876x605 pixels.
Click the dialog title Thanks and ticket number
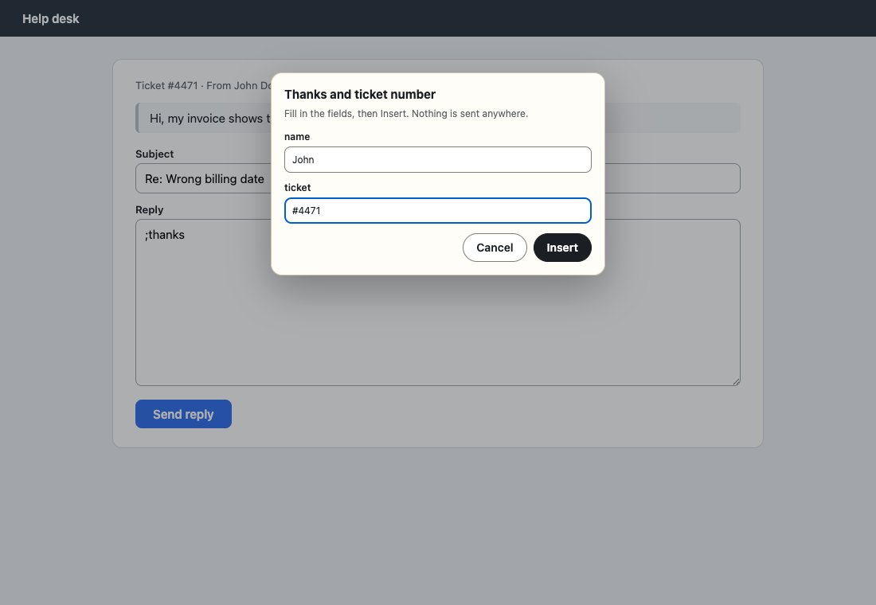[360, 95]
